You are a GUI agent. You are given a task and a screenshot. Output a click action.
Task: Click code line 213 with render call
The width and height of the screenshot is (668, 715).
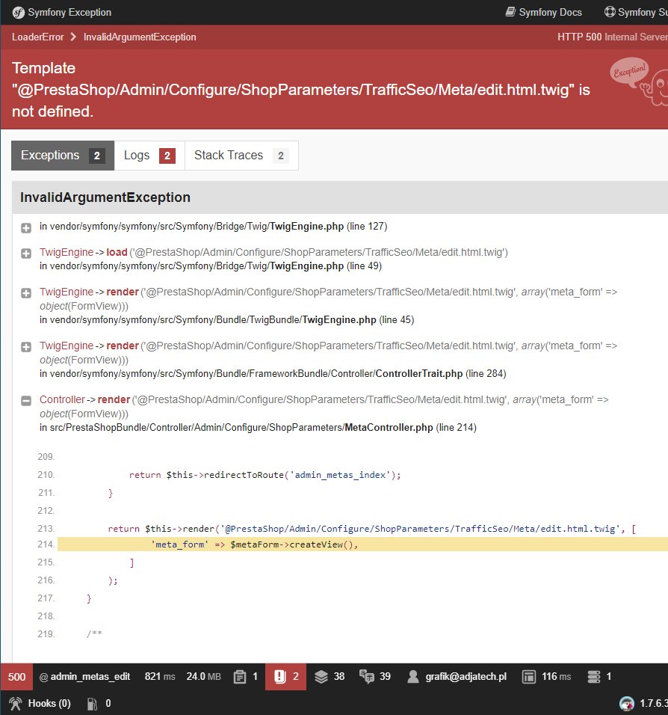tap(372, 529)
